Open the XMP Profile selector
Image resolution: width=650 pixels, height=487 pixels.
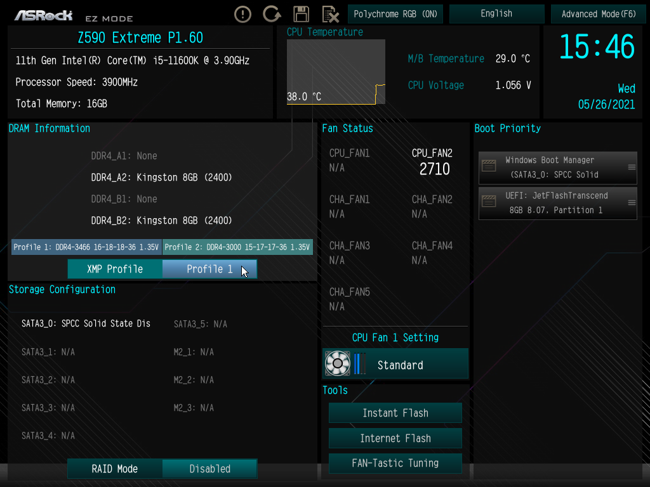pyautogui.click(x=114, y=269)
